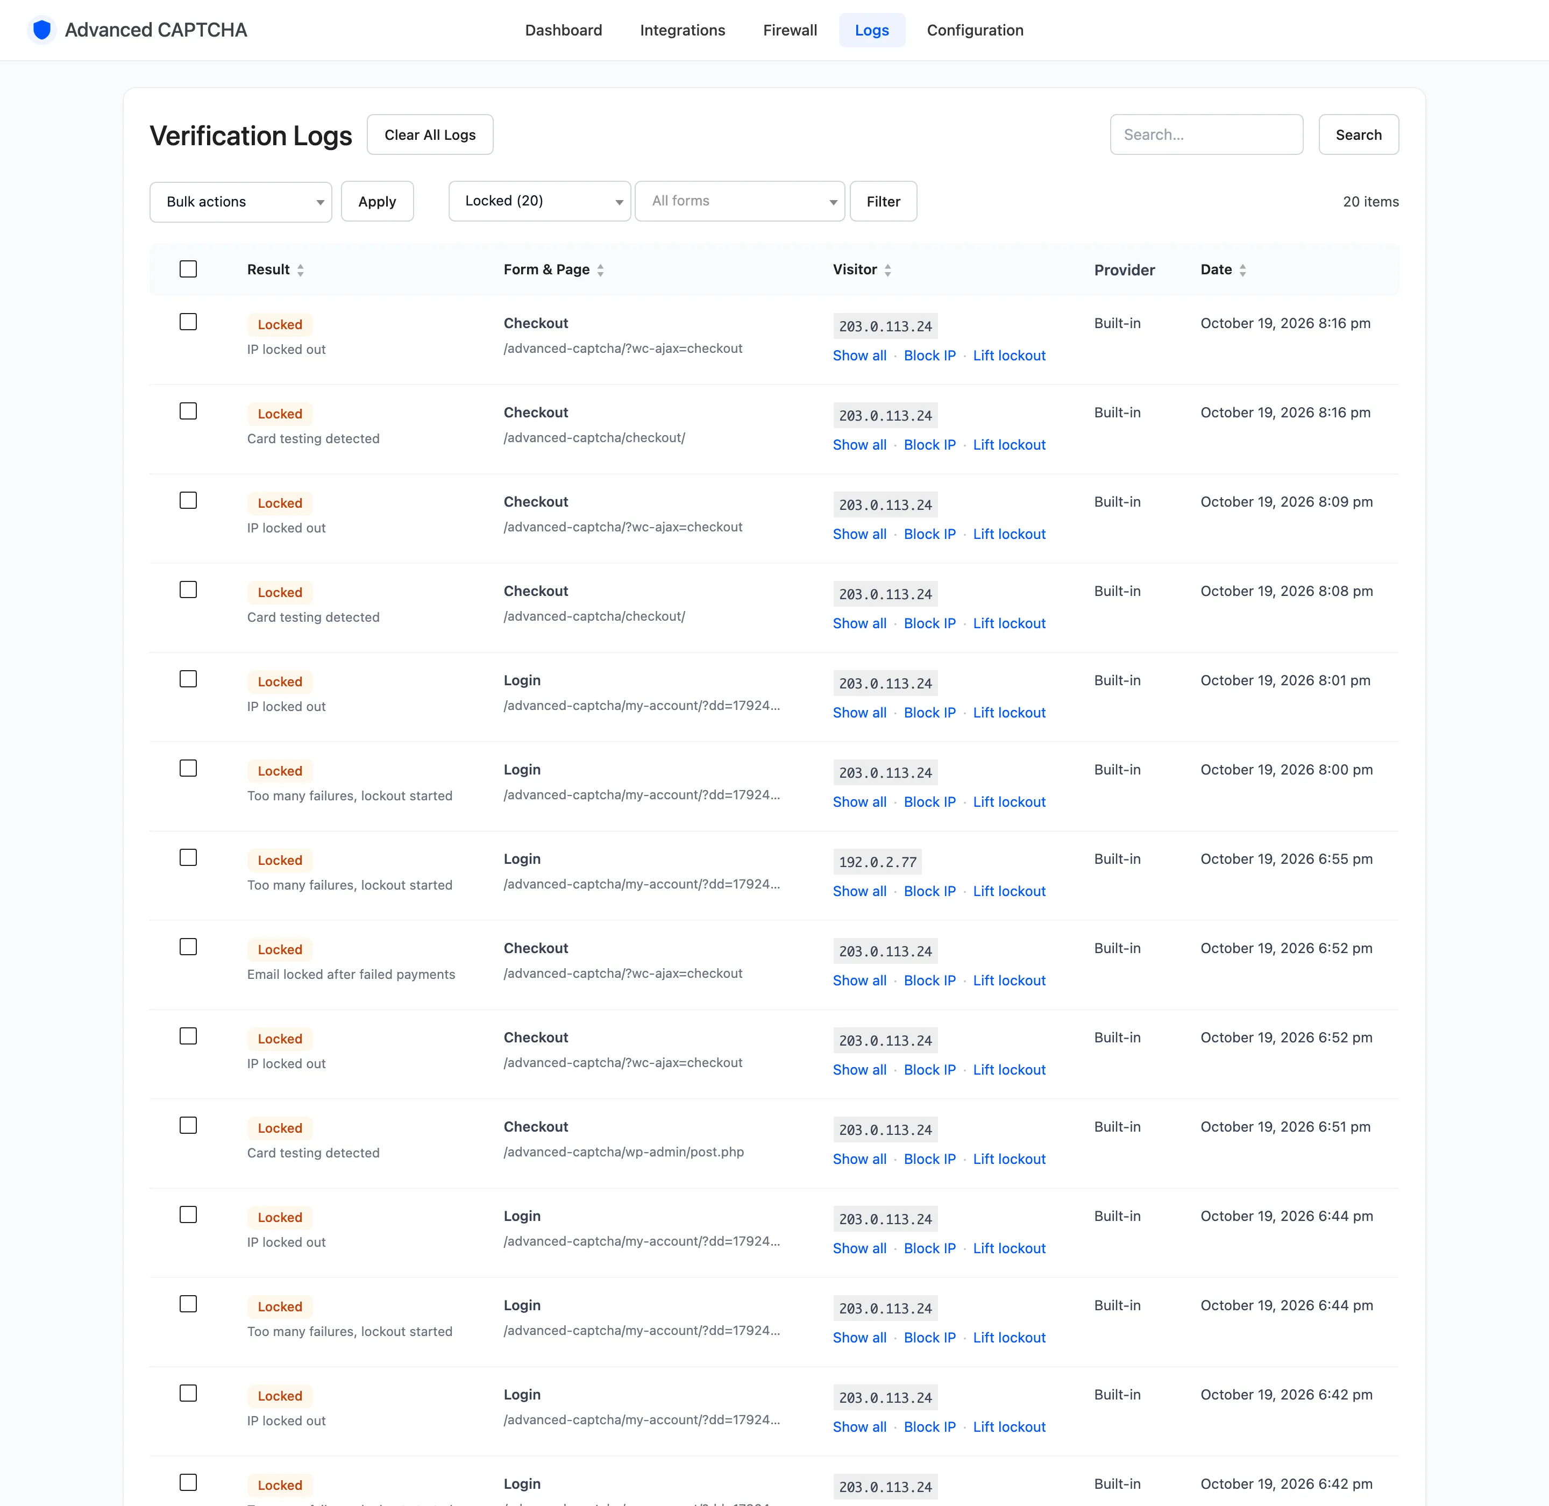Click the Advanced CAPTCHA shield logo
The height and width of the screenshot is (1506, 1549).
[x=42, y=30]
